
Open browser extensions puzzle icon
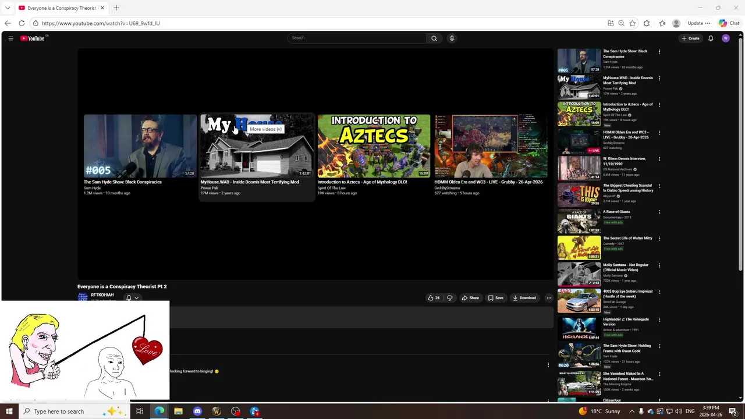point(647,23)
